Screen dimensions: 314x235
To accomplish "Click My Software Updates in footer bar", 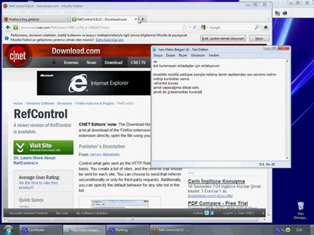I will [92, 213].
